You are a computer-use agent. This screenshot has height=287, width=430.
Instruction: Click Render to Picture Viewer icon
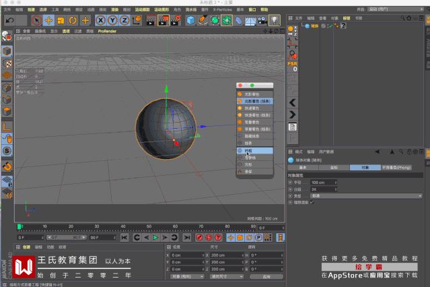tap(163, 20)
